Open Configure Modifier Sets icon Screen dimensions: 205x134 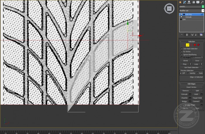[201, 35]
